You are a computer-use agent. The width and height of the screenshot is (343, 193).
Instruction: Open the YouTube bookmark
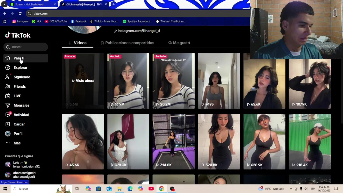click(x=56, y=21)
